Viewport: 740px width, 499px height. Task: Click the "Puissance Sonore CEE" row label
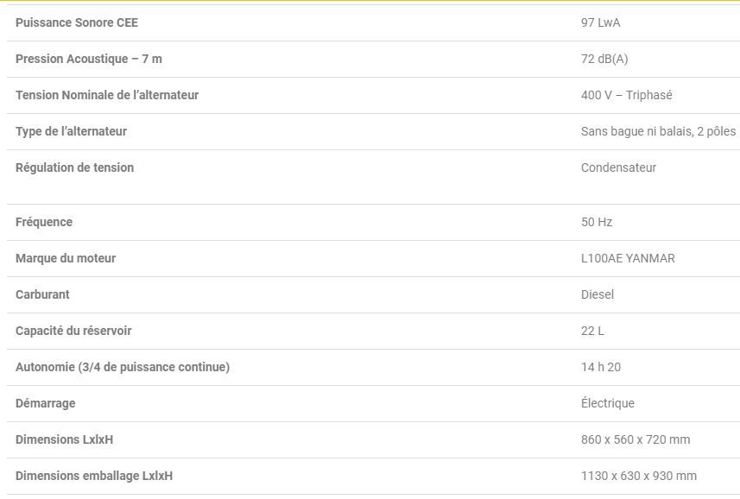pyautogui.click(x=76, y=22)
